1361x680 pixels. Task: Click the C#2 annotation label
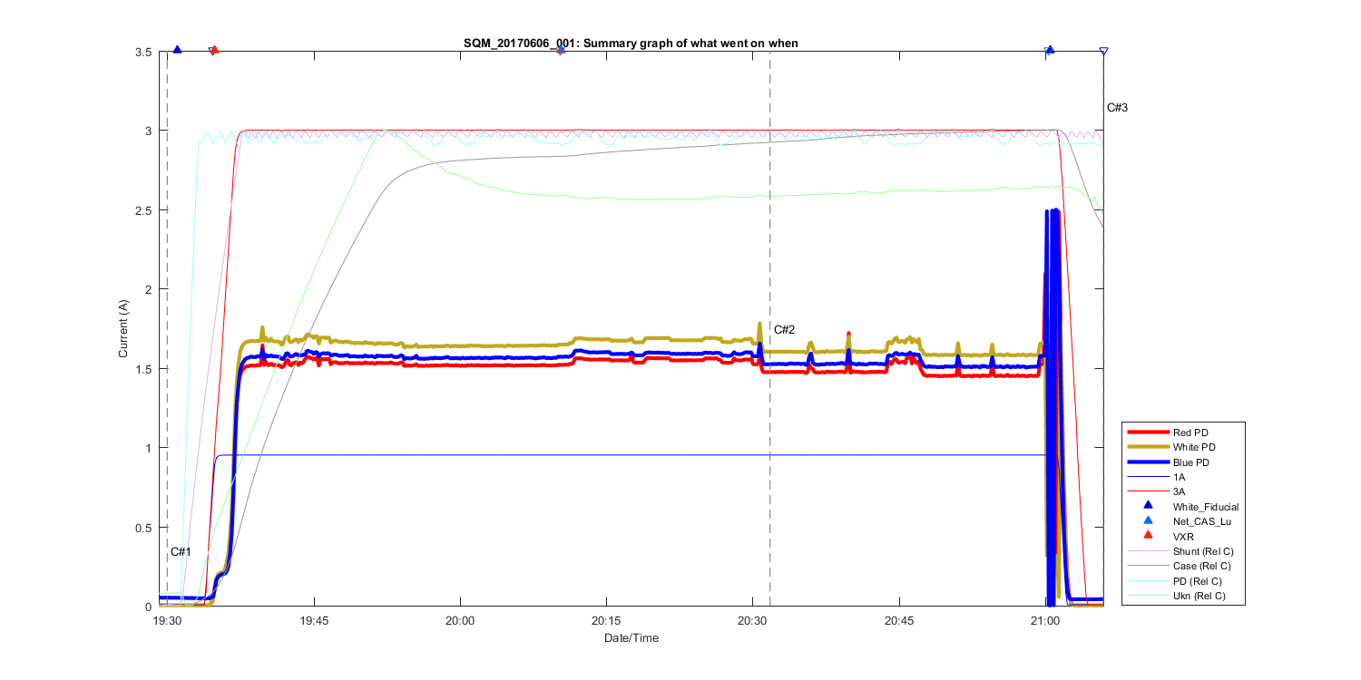click(x=784, y=329)
